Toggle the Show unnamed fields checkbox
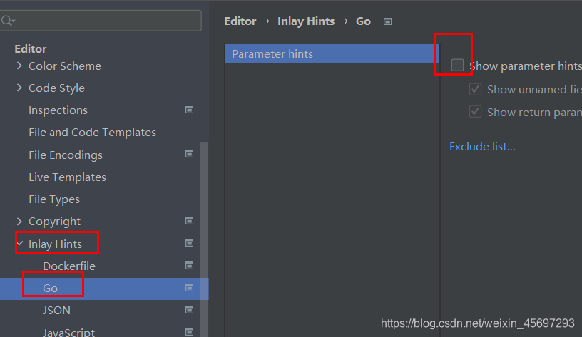 point(475,89)
